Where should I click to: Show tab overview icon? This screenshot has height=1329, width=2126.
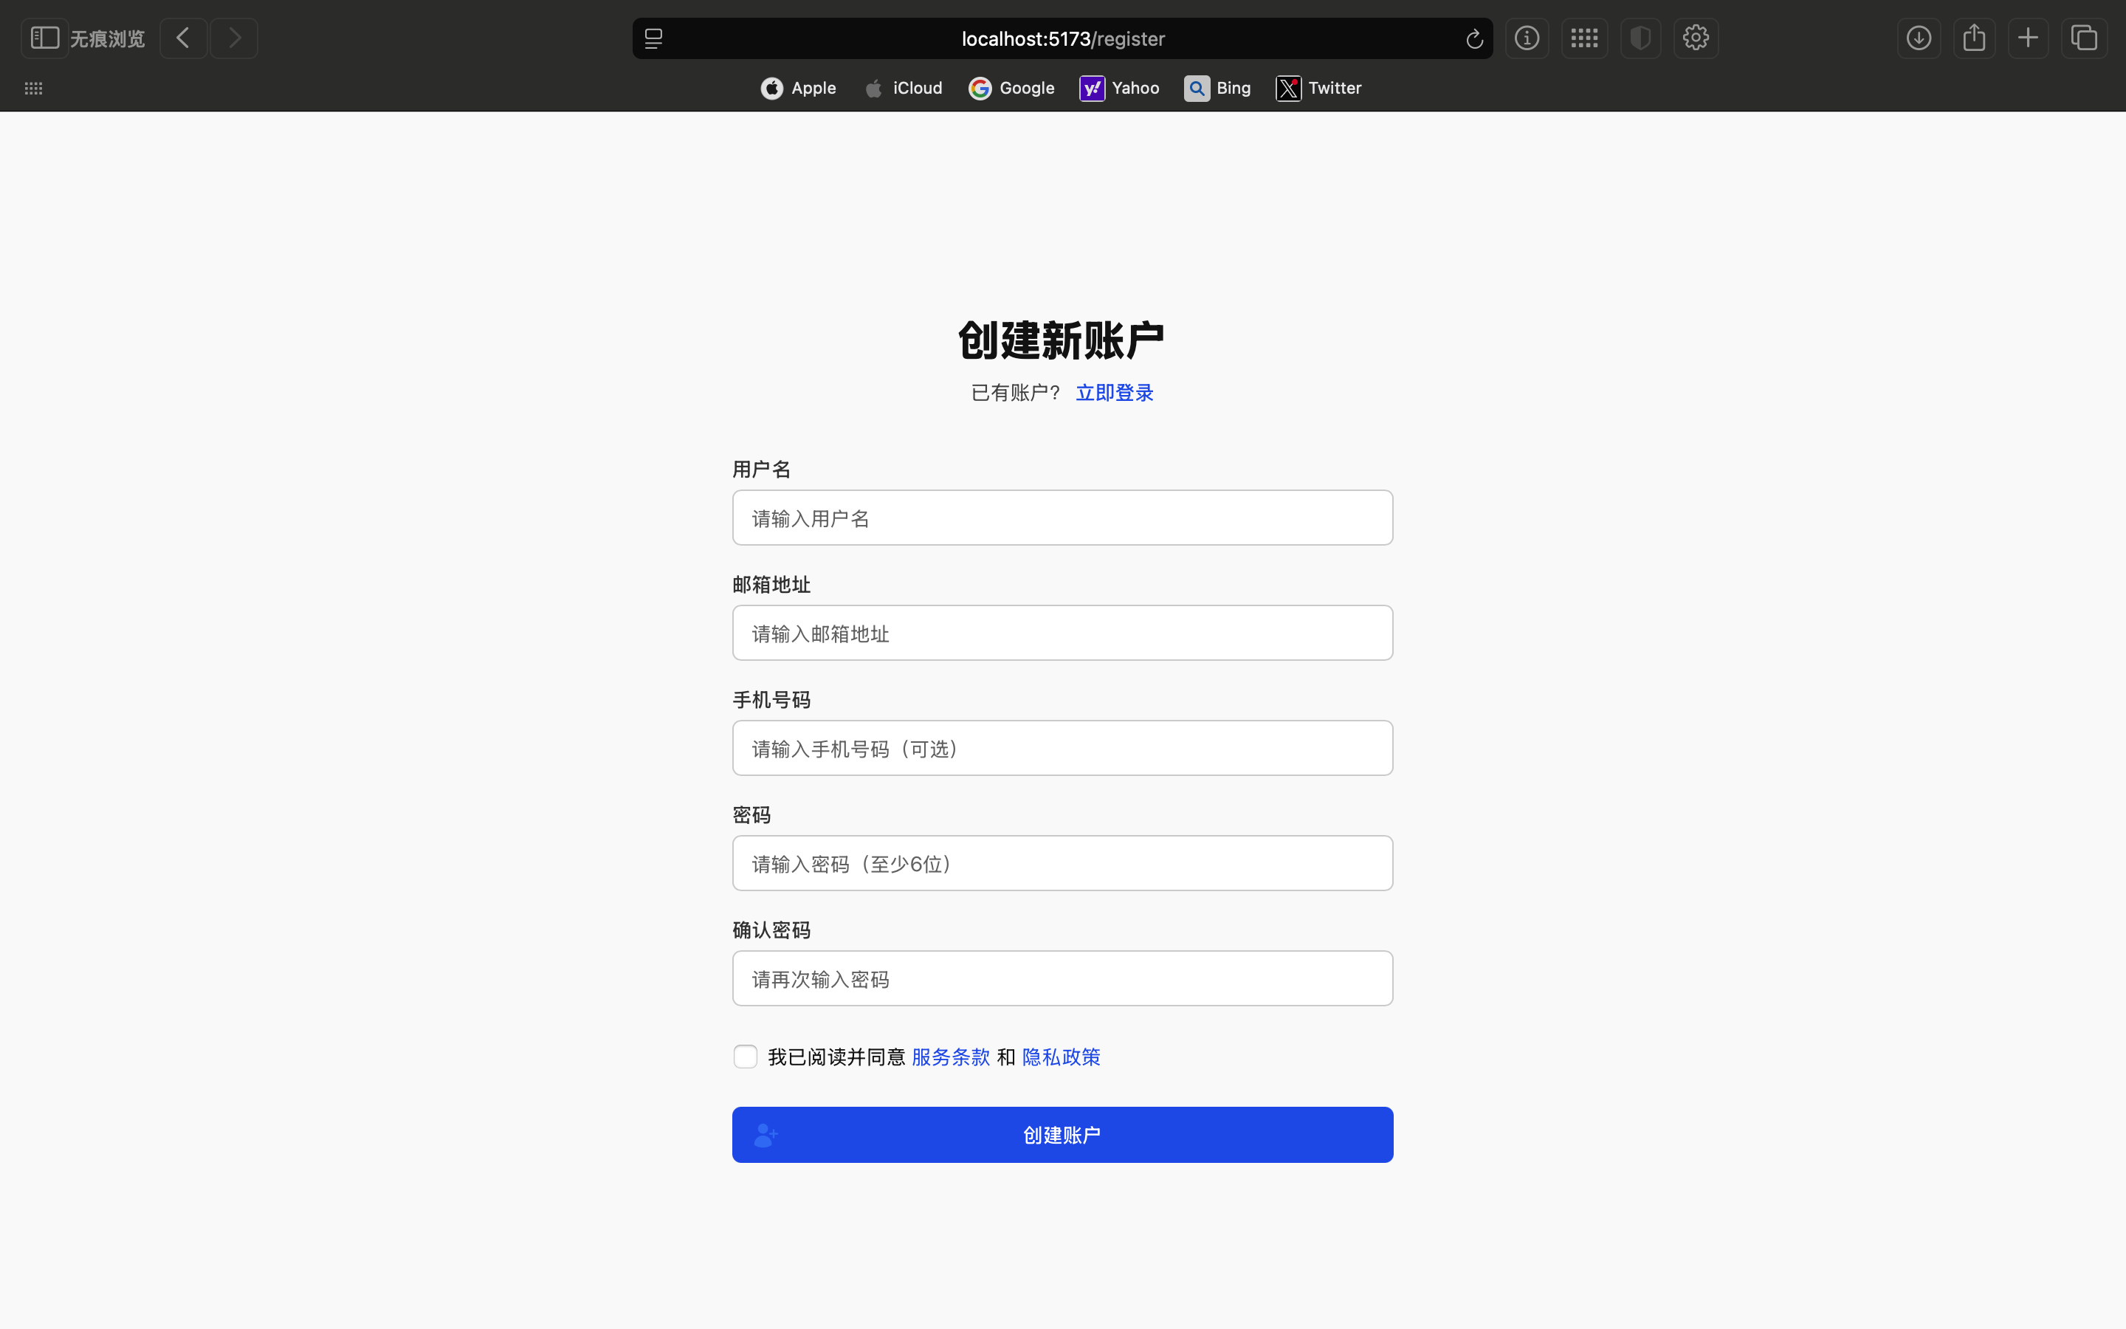2084,38
